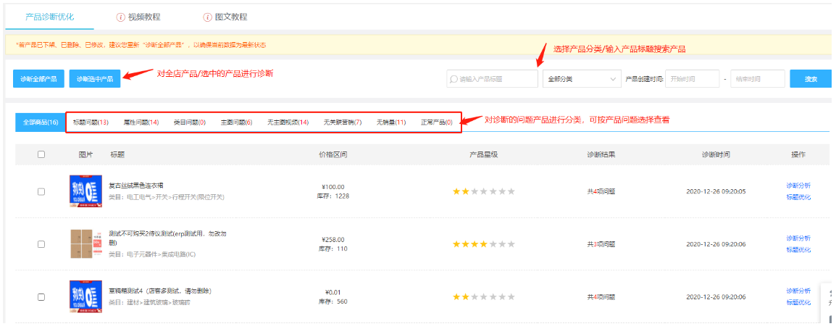Filter by 属性问题(14)
Screen dimensions: 836x329
pyautogui.click(x=141, y=122)
